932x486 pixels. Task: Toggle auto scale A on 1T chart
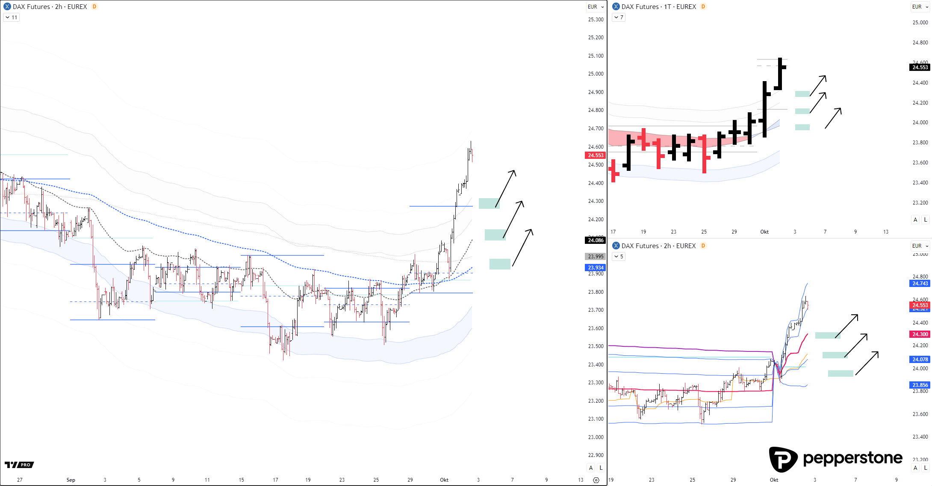(915, 220)
